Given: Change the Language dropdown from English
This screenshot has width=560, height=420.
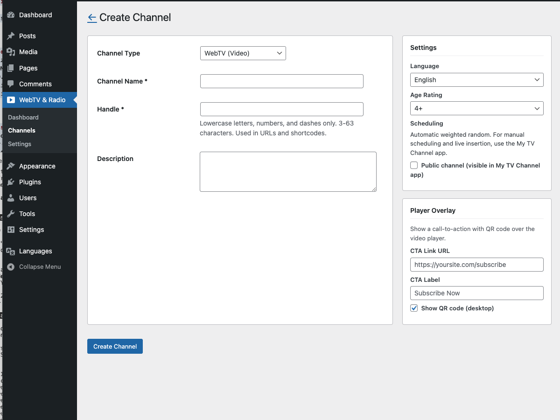Looking at the screenshot, I should [476, 79].
